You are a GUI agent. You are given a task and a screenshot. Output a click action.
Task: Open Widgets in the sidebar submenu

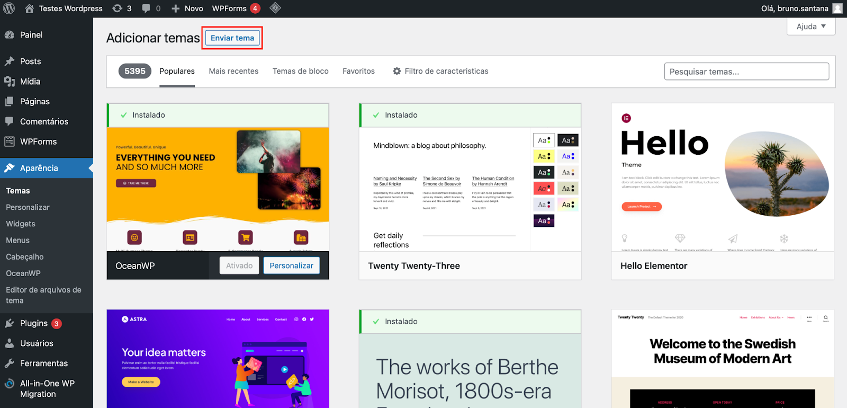click(x=21, y=224)
